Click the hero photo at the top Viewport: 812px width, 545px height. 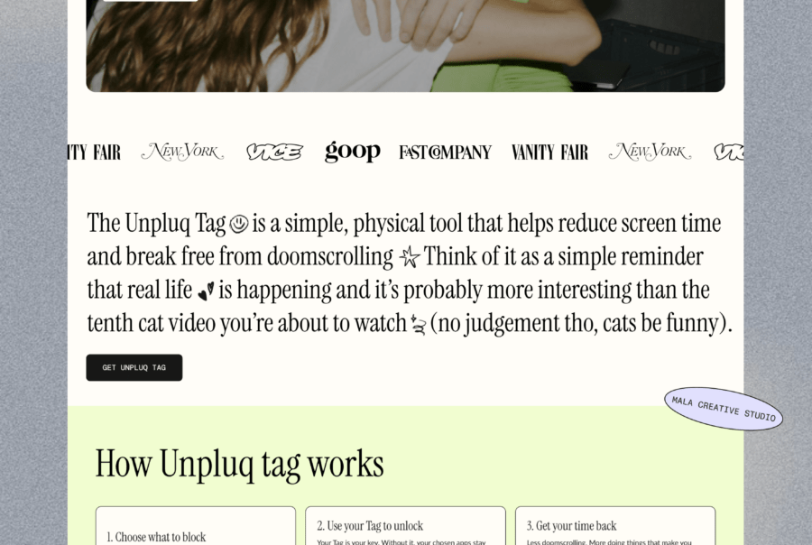coord(405,45)
